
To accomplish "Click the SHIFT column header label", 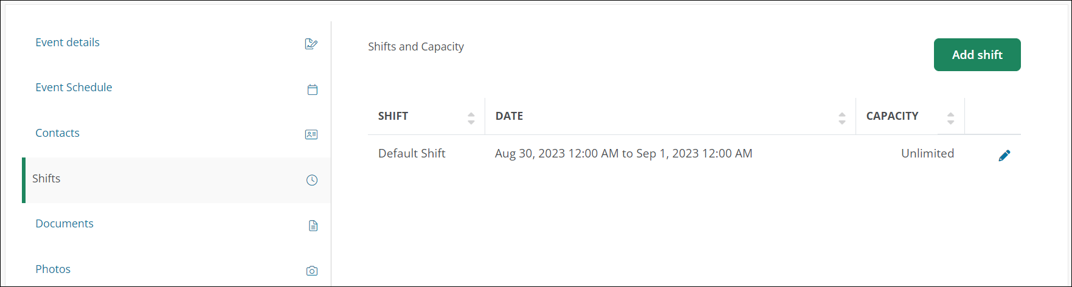I will point(393,116).
